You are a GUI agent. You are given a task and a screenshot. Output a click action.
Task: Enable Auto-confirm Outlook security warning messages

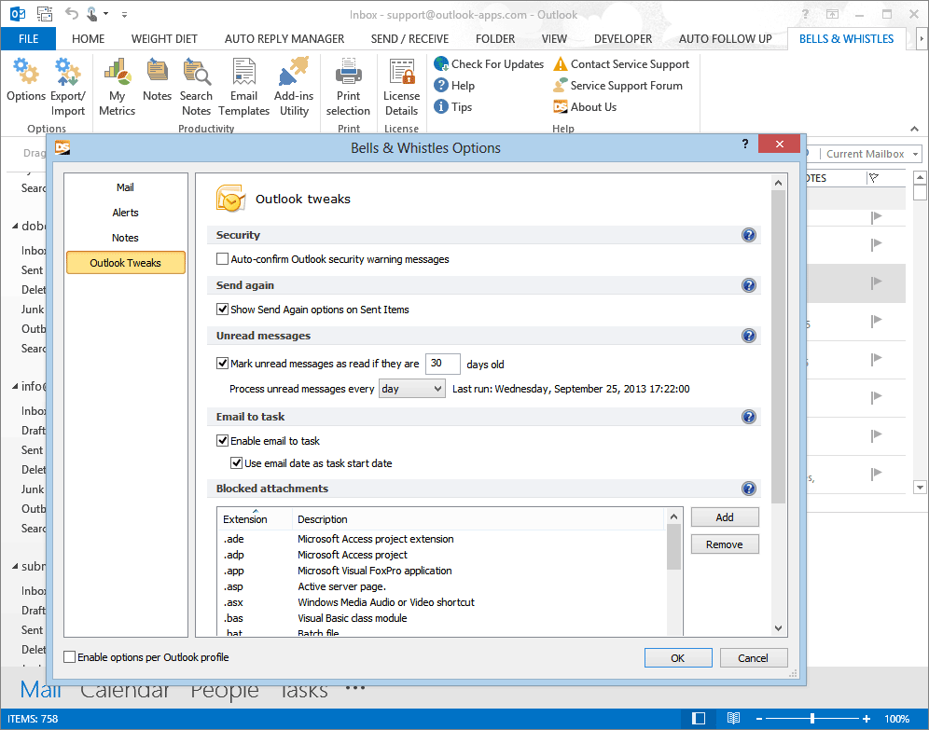click(222, 259)
